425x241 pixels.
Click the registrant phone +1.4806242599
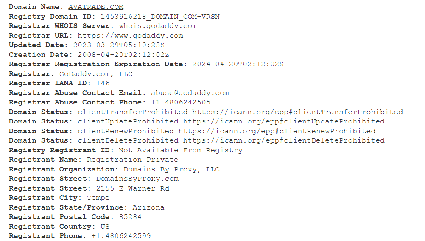point(121,236)
